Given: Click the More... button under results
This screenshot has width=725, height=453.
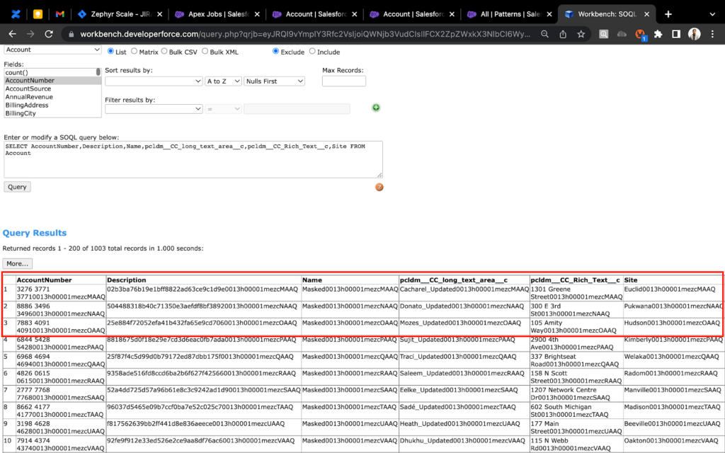Looking at the screenshot, I should 18,263.
